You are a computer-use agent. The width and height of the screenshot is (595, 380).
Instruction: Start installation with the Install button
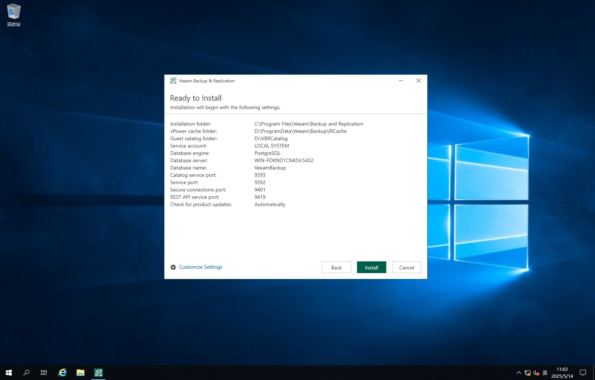371,268
